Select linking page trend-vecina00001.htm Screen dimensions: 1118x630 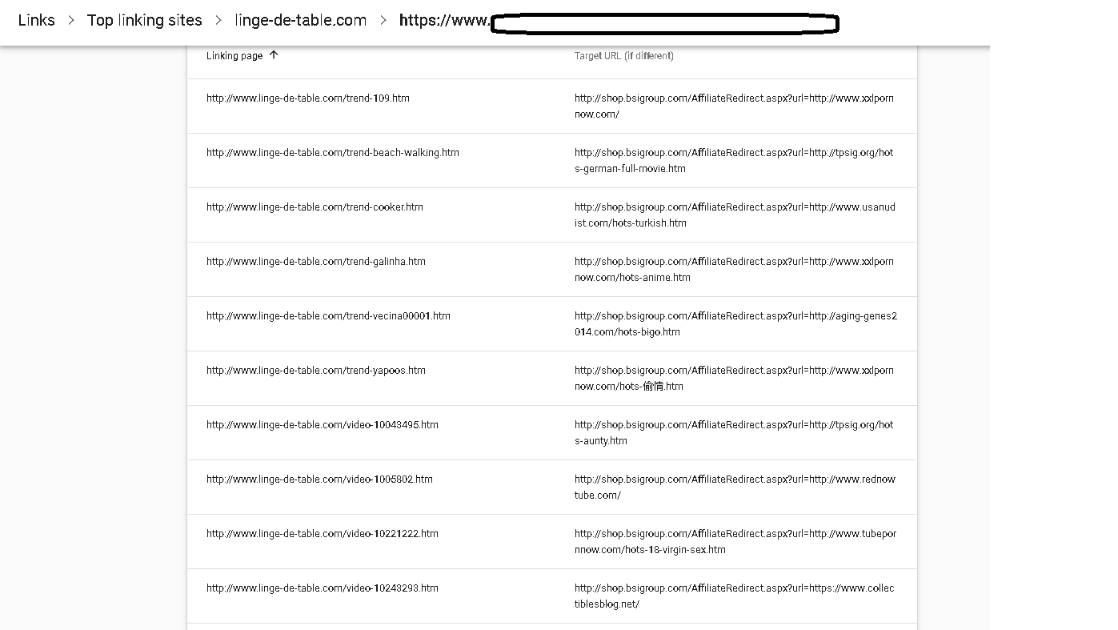[x=328, y=316]
